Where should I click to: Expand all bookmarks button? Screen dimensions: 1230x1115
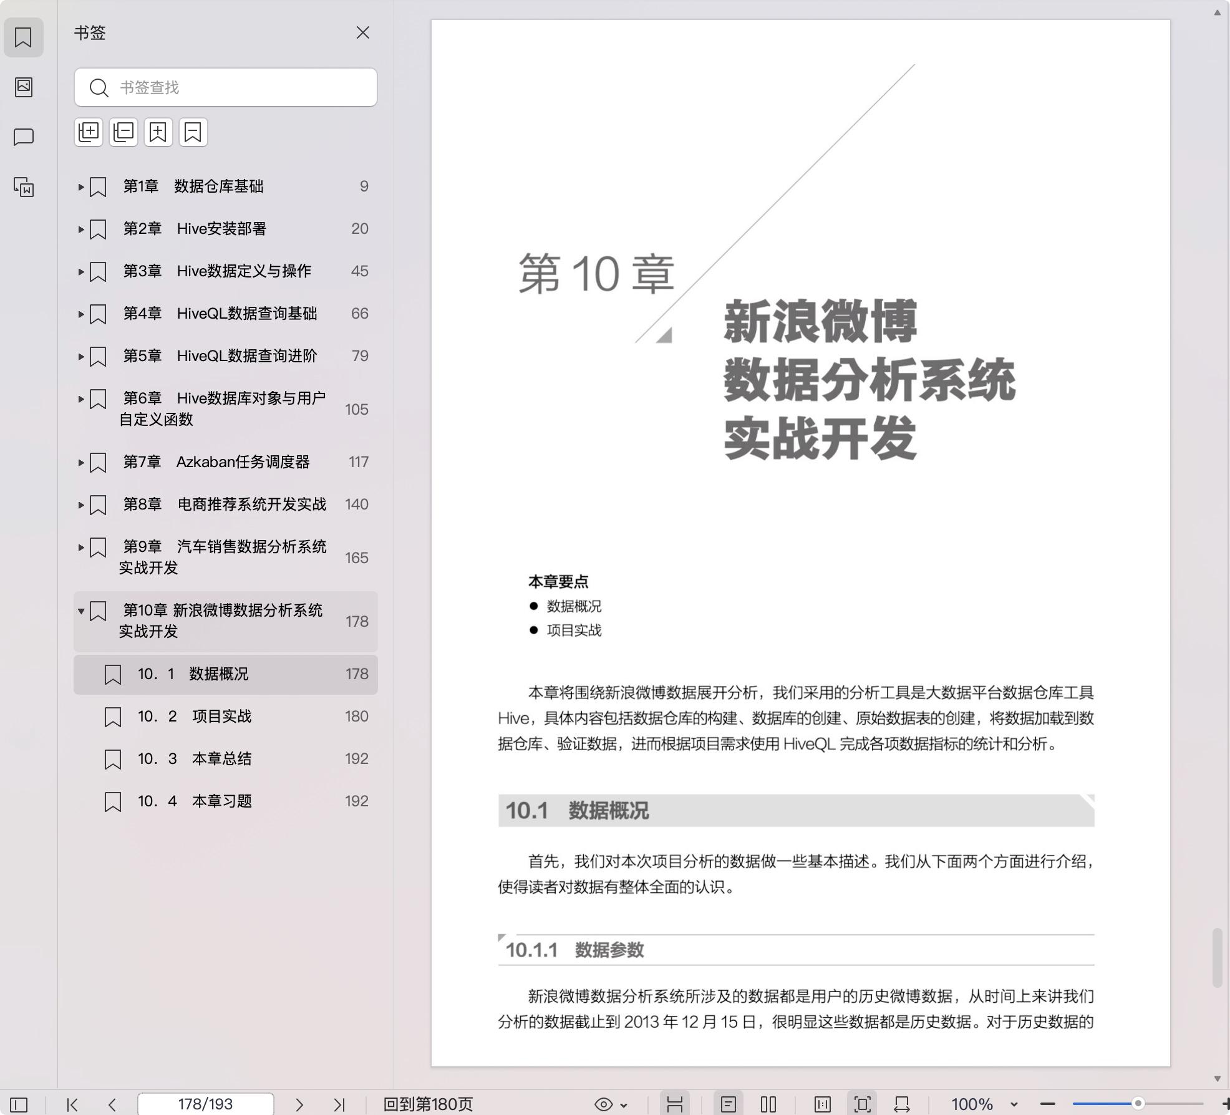click(89, 132)
